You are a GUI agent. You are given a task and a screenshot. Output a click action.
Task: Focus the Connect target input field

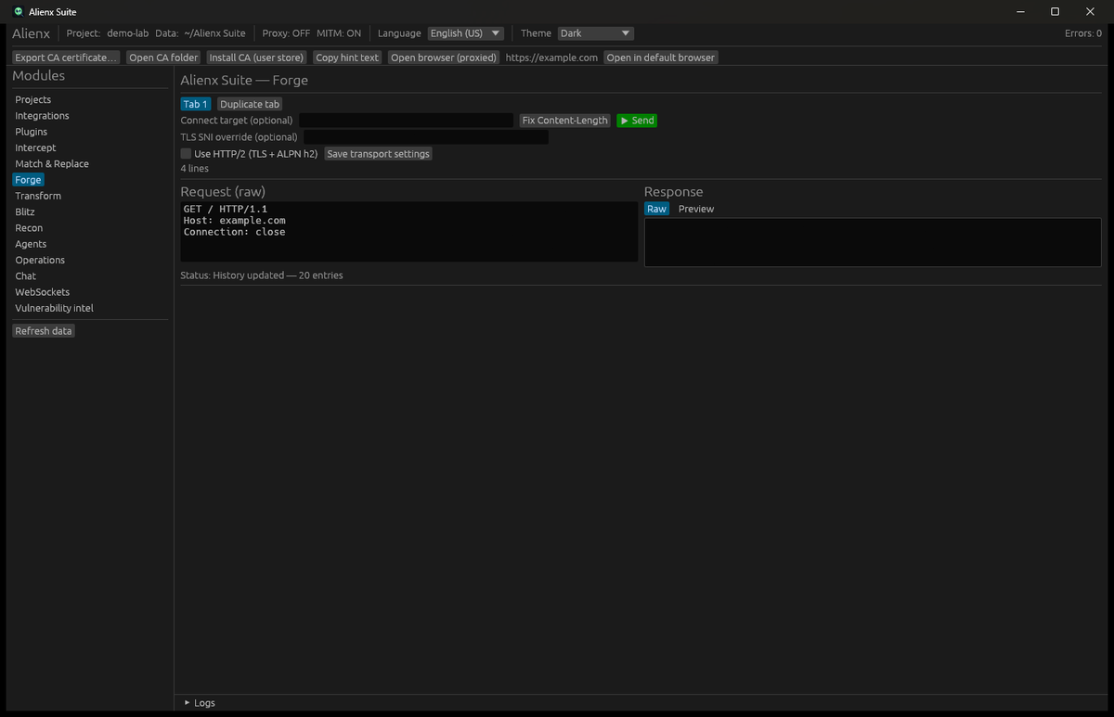[406, 121]
